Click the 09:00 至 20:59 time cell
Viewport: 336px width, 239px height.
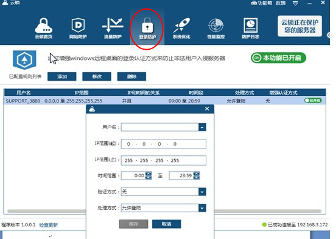(184, 101)
